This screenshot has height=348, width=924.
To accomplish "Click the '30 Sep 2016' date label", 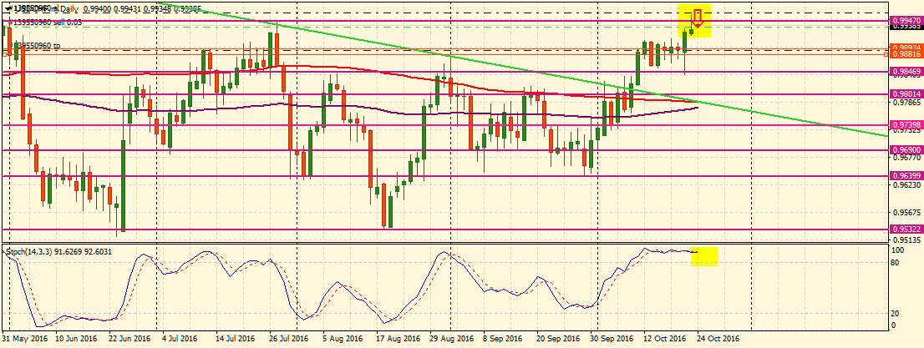I will tap(612, 339).
